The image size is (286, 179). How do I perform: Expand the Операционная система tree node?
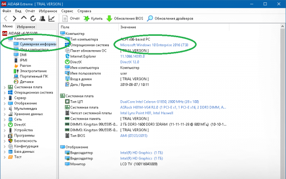(5, 93)
